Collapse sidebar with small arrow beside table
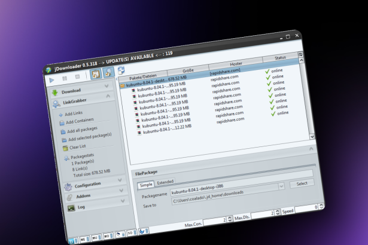 (117, 79)
